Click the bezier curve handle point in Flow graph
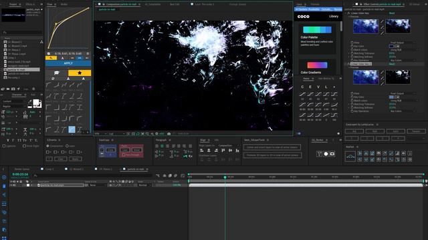This screenshot has width=428, height=240. coord(56,24)
